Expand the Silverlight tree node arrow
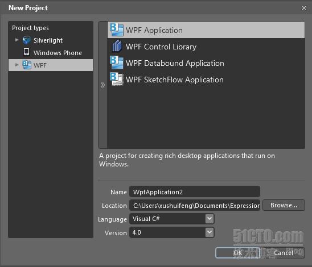This screenshot has height=267, width=312. click(x=17, y=40)
